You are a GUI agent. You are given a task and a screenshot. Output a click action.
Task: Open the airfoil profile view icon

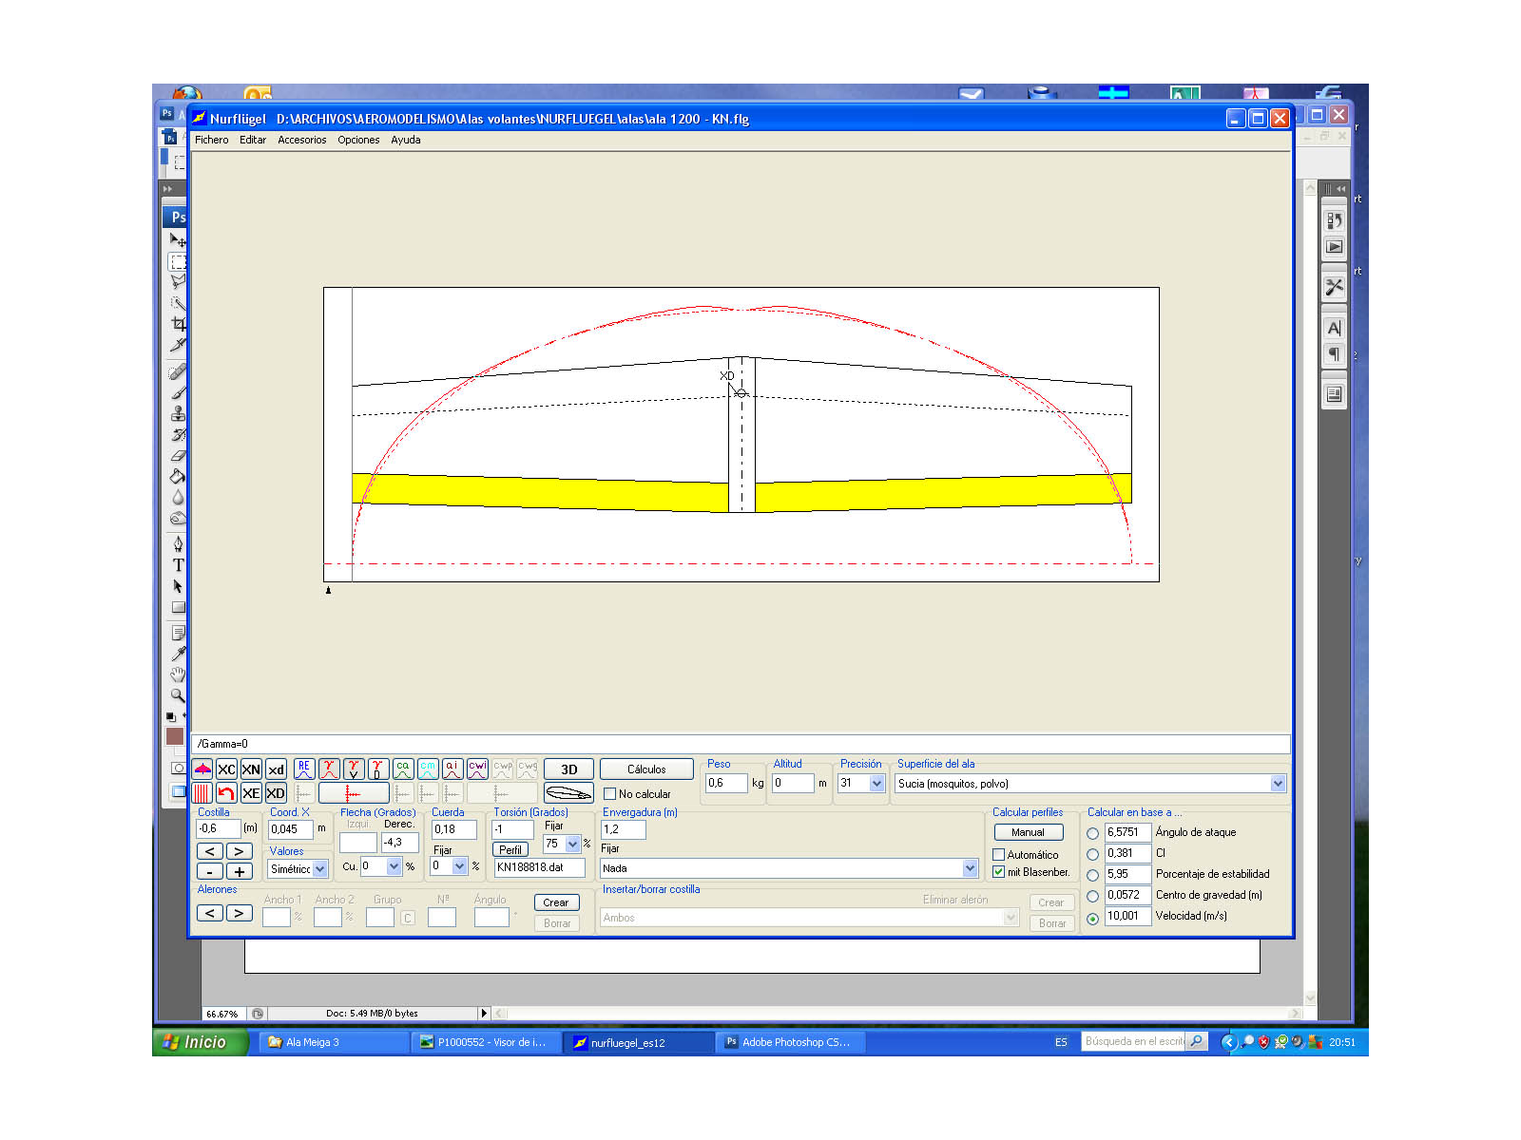coord(568,793)
